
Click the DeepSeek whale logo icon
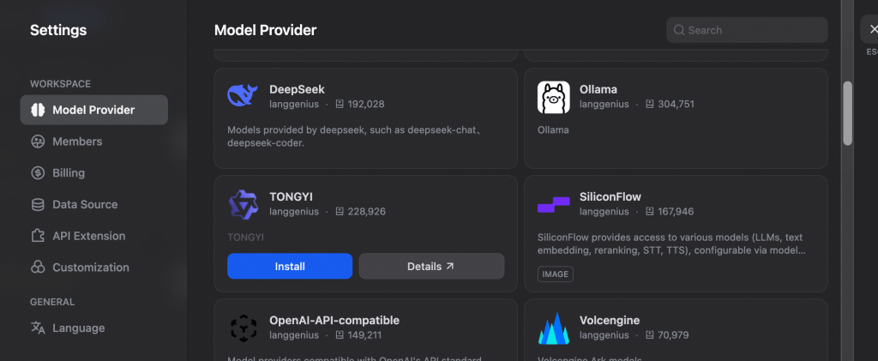pos(243,96)
